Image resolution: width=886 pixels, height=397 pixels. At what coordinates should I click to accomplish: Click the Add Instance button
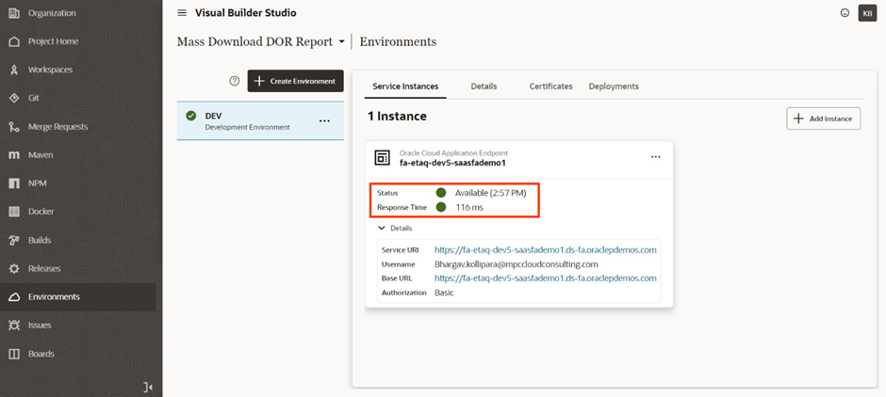pos(823,119)
